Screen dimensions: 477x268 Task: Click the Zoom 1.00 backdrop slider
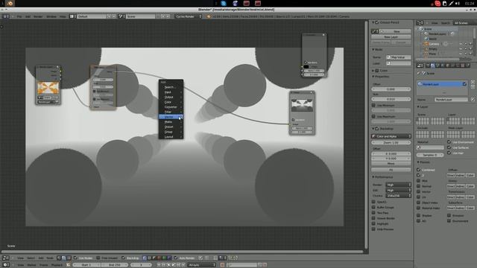[x=391, y=142]
